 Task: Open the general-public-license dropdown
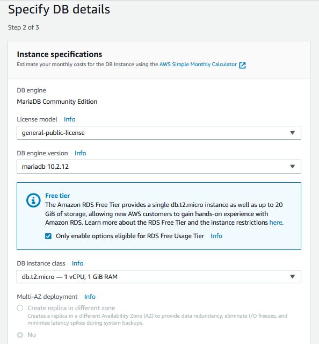pyautogui.click(x=159, y=133)
